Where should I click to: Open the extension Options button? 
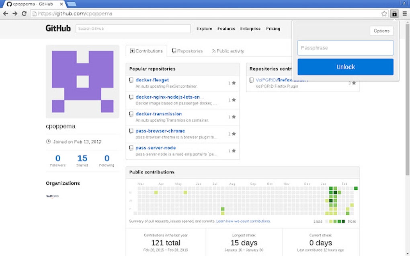pos(381,30)
